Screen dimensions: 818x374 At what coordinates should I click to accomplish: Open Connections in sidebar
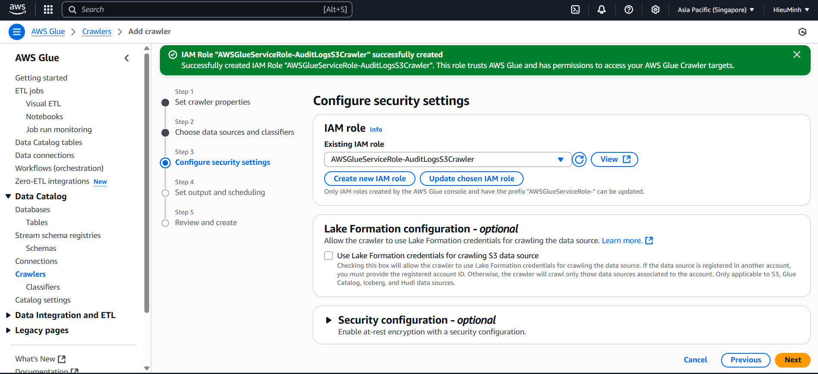click(x=36, y=261)
